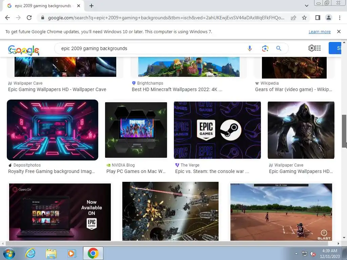Click the vertical page scrollbar thumb
The width and height of the screenshot is (347, 260).
coord(344,131)
